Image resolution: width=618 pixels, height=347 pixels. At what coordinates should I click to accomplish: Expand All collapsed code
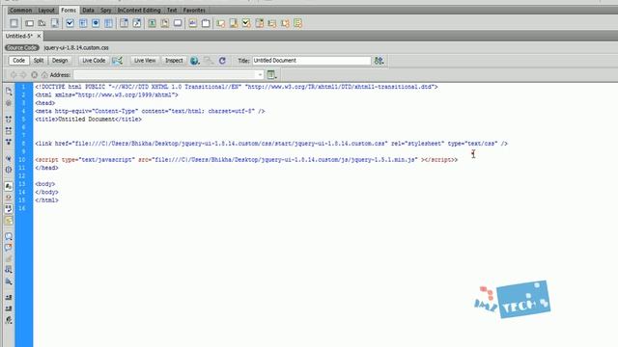tap(9, 142)
